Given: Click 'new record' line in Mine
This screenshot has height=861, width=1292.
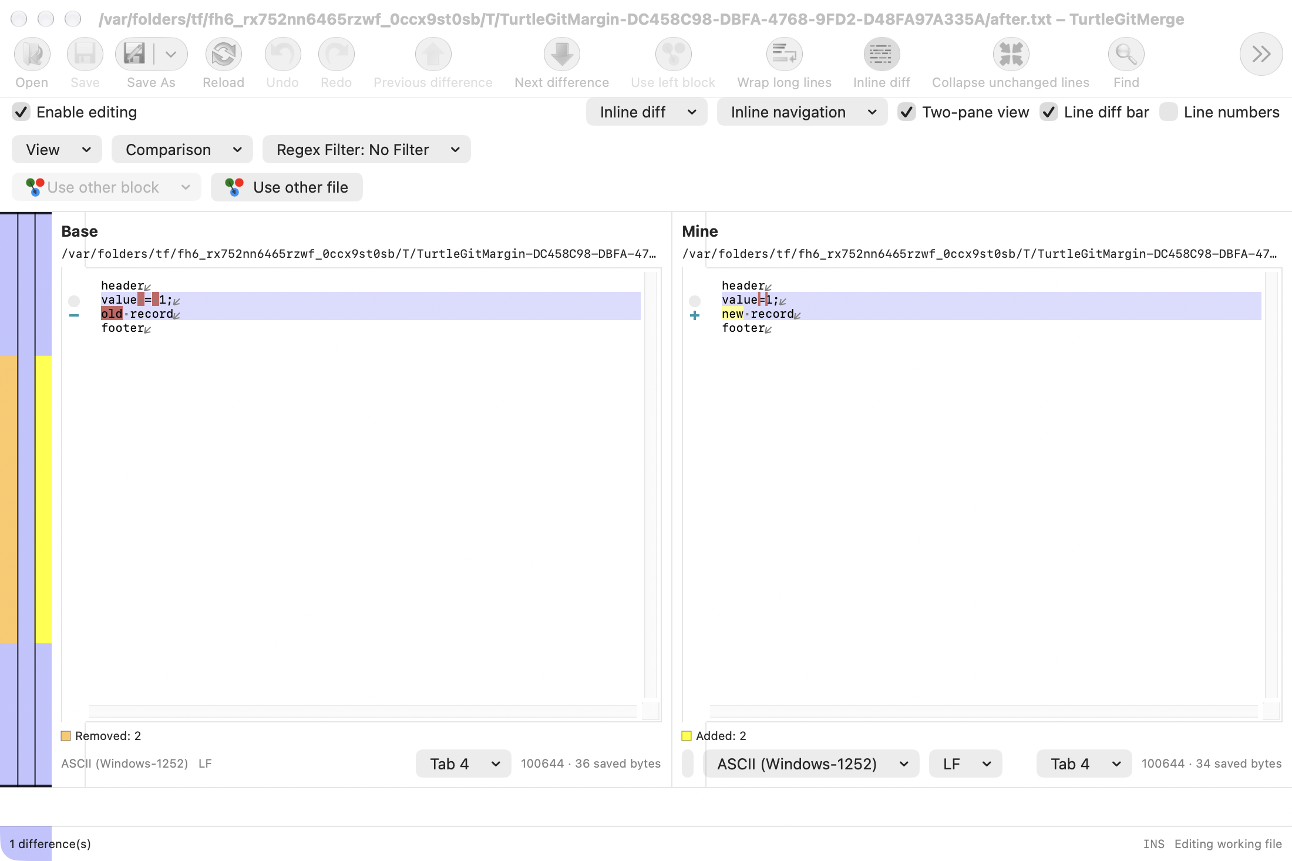Looking at the screenshot, I should [991, 314].
